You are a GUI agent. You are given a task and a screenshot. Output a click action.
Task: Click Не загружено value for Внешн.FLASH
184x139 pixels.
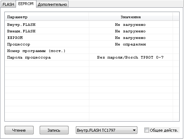130,31
